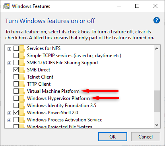The image size is (165, 146).
Task: Click the folder icon beside Services for NFS
Action: click(22, 48)
